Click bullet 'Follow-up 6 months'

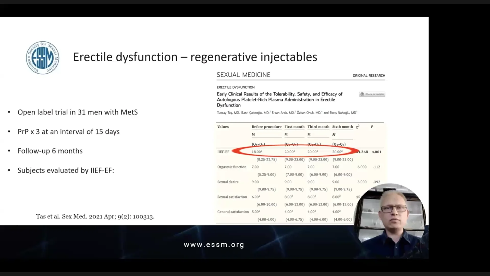pos(50,151)
